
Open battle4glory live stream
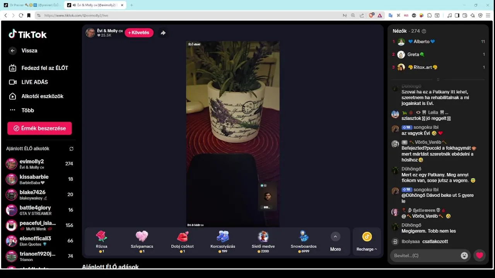pos(39,210)
